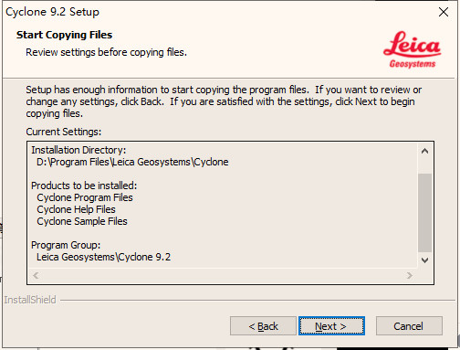Select the installation directory path line
460x350 pixels.
(x=132, y=162)
